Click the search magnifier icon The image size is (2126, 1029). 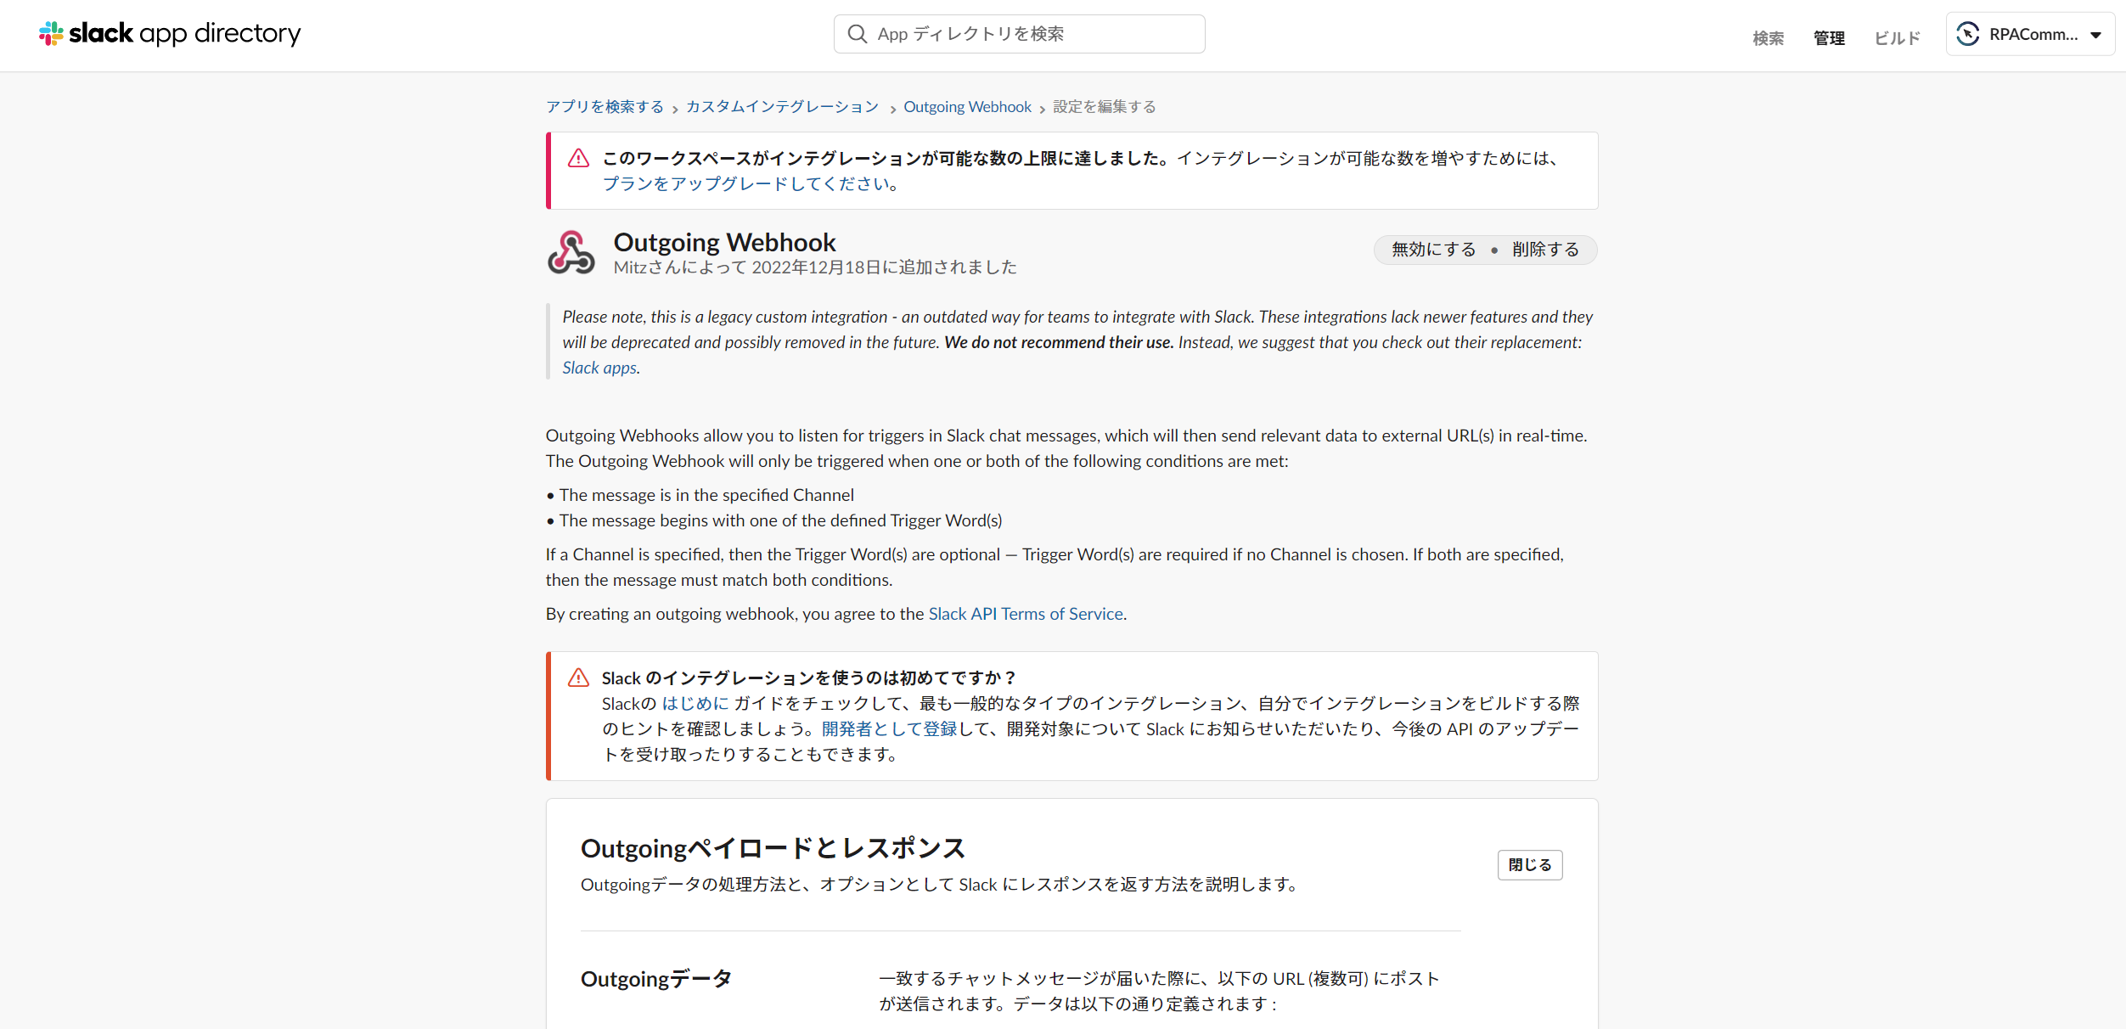(857, 33)
